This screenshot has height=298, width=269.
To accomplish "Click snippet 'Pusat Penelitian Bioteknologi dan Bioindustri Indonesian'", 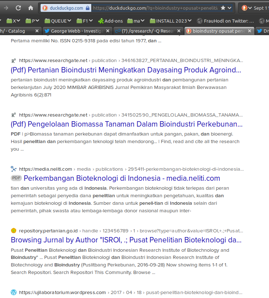I will pos(120,261).
